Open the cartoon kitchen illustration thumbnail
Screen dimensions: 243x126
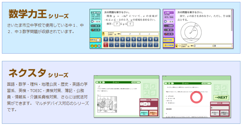[x=107, y=105]
